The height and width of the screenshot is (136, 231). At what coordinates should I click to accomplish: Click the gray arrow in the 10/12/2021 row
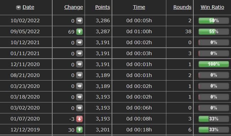pyautogui.click(x=79, y=42)
